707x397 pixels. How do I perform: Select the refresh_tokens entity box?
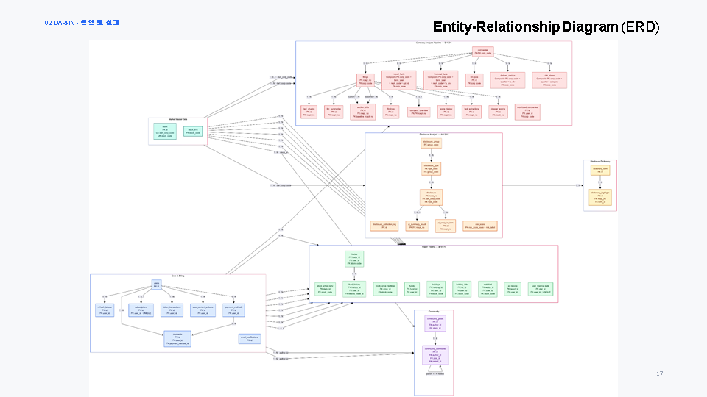[x=105, y=310]
